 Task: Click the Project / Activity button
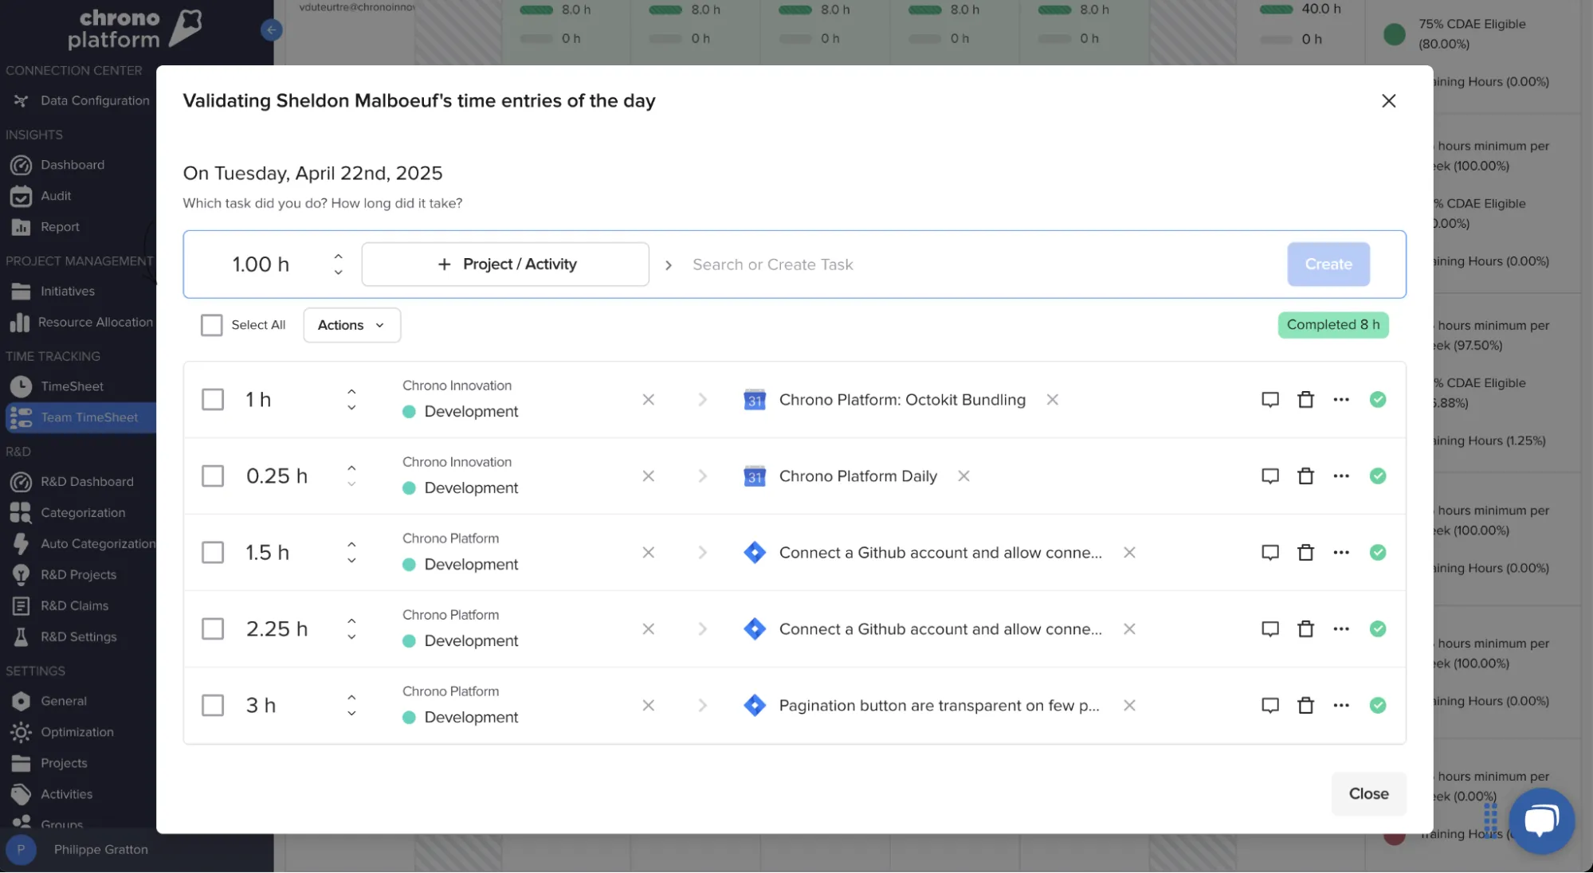(x=504, y=264)
